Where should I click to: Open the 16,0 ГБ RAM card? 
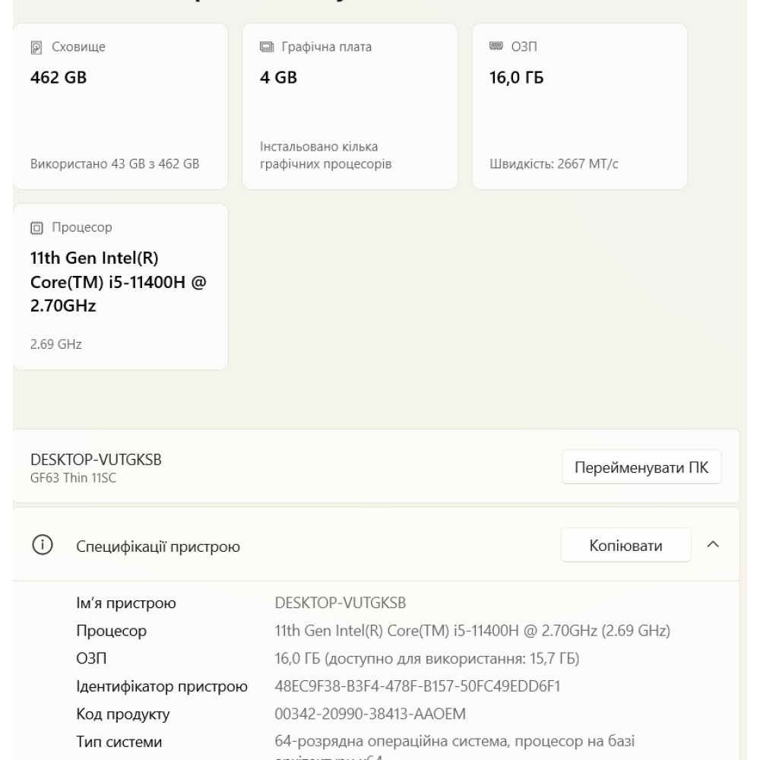(580, 106)
